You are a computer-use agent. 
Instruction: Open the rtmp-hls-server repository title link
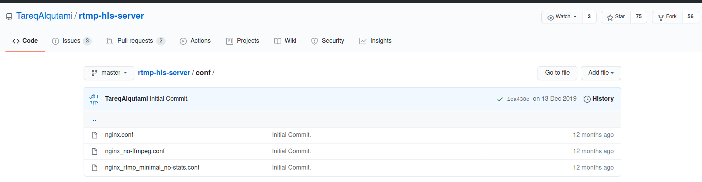tap(111, 16)
